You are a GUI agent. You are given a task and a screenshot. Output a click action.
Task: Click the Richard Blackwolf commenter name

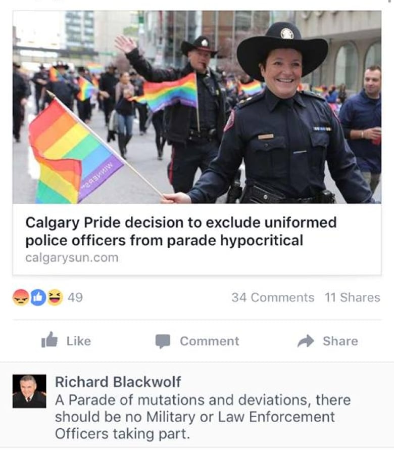pyautogui.click(x=118, y=382)
